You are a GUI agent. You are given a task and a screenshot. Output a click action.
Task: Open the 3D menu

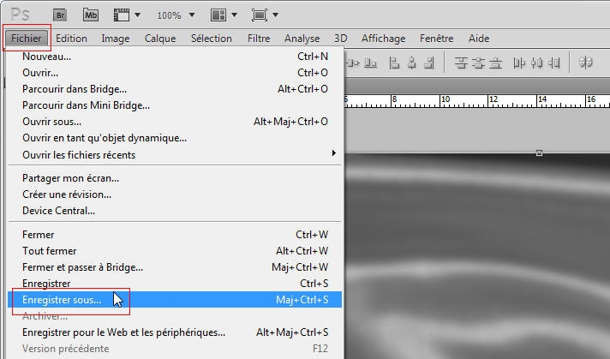[340, 39]
